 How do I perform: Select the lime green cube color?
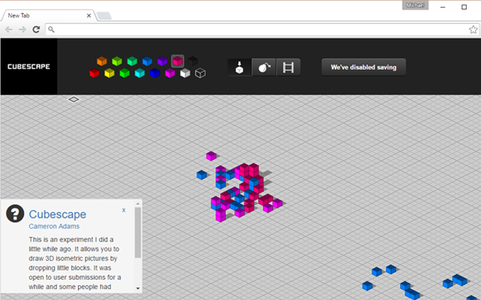coord(117,61)
